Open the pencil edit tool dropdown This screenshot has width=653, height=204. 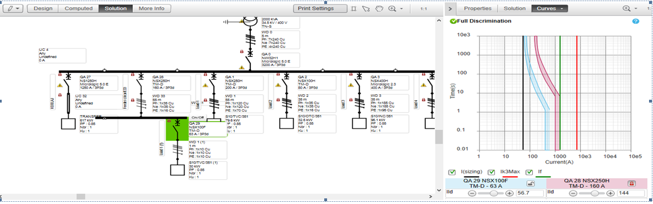12,8
